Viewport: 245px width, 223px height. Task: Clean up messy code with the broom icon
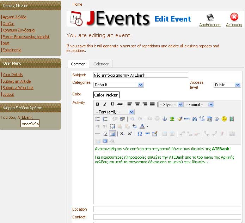click(180, 119)
